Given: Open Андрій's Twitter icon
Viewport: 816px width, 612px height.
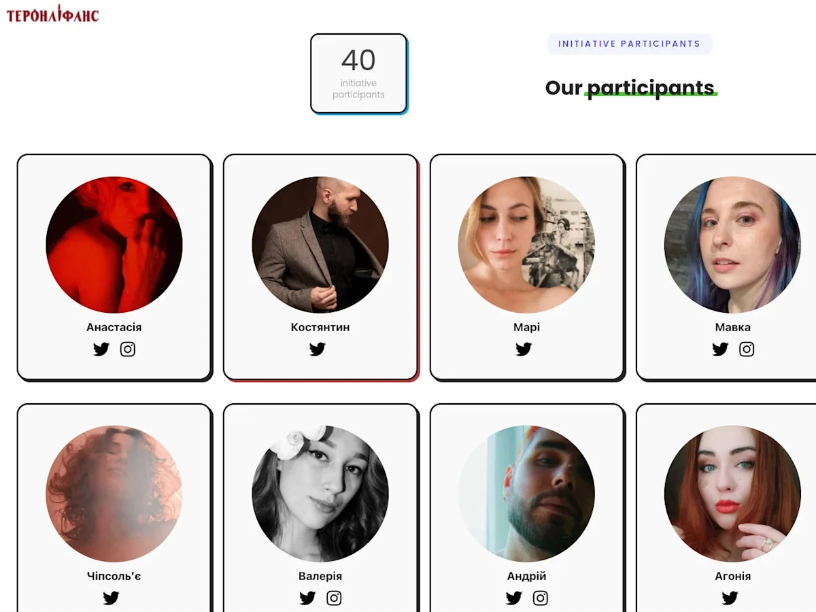Looking at the screenshot, I should click(x=514, y=598).
